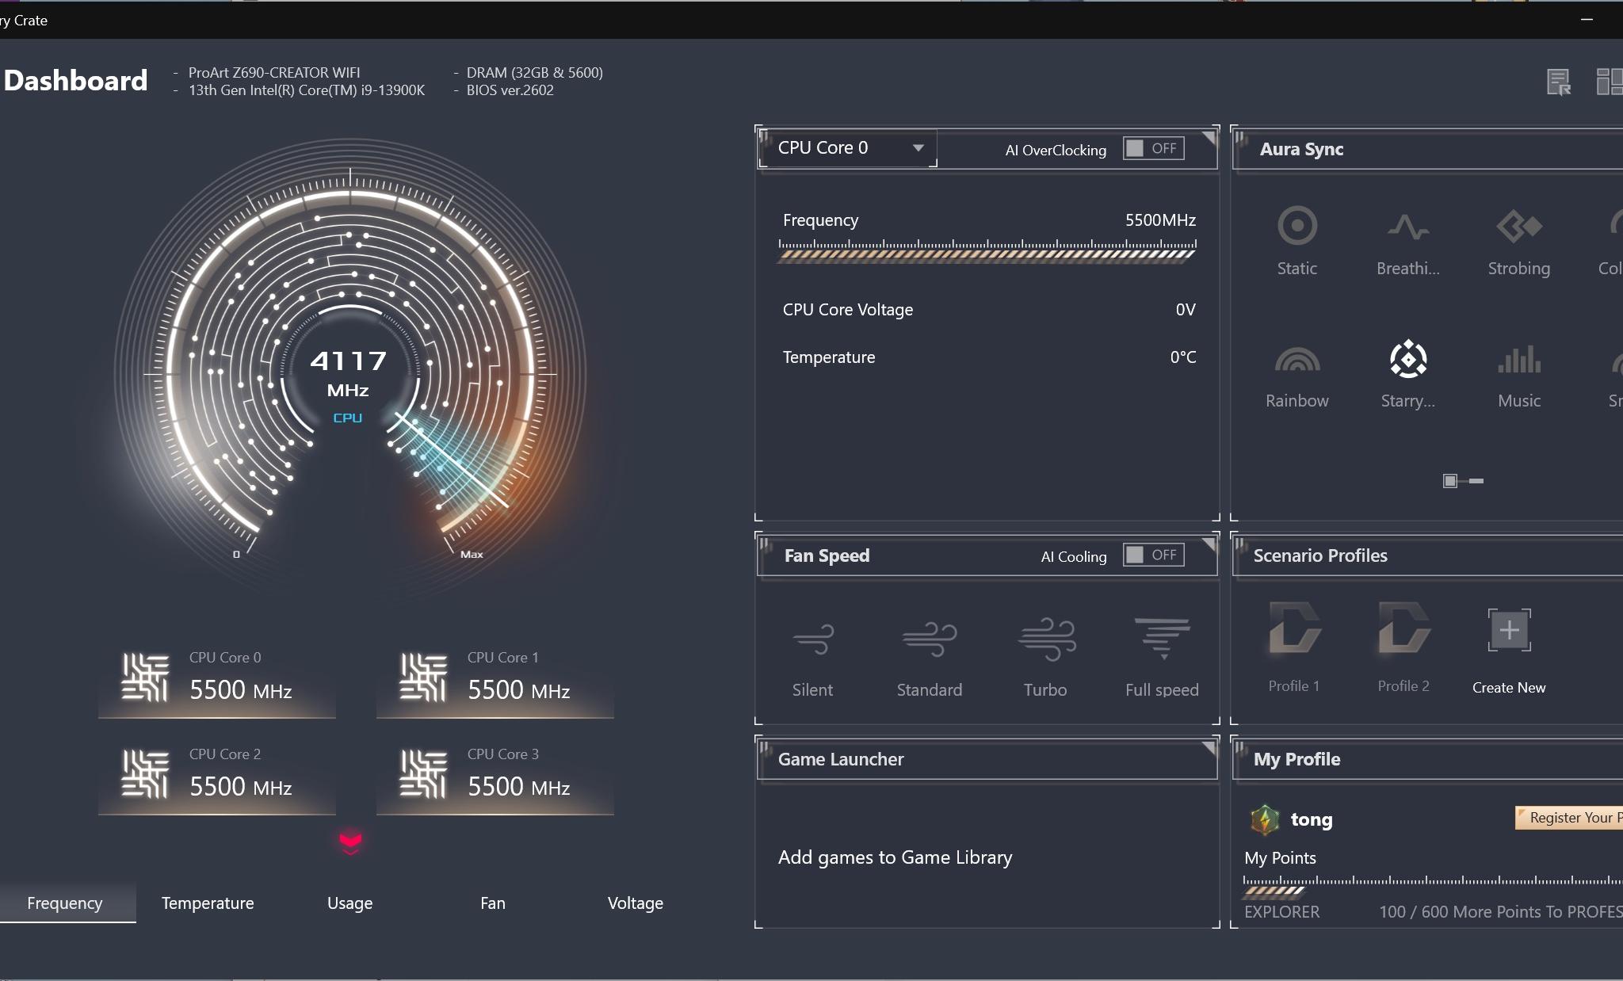Click the CPU Core 0 chip icon
Screen dimensions: 1623x981
click(145, 677)
